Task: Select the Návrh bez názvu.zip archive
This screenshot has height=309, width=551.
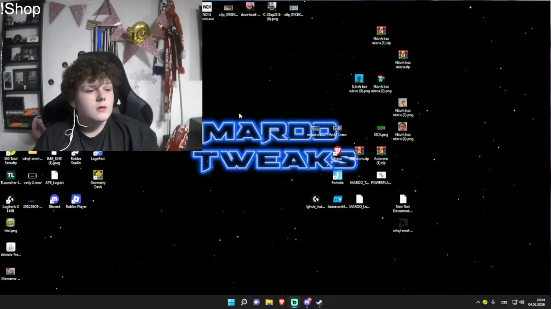Action: coord(403,60)
